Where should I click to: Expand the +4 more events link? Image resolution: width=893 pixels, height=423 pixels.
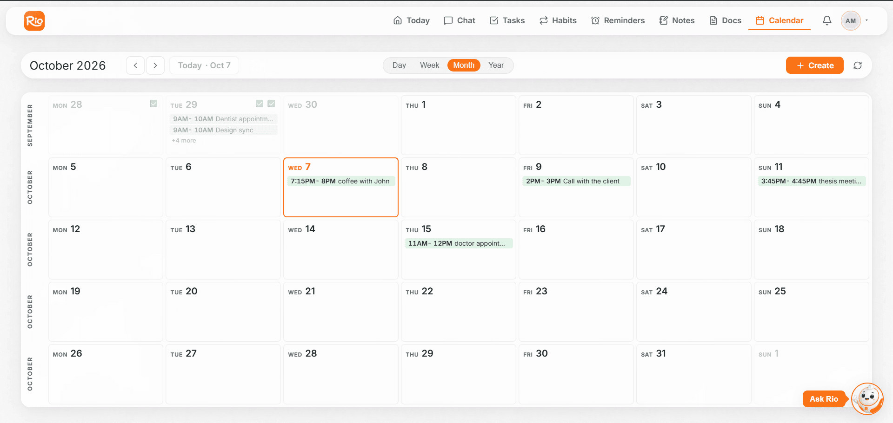point(184,141)
